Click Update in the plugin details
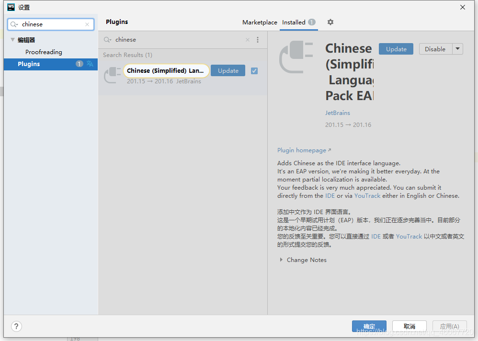This screenshot has width=478, height=341. click(396, 49)
